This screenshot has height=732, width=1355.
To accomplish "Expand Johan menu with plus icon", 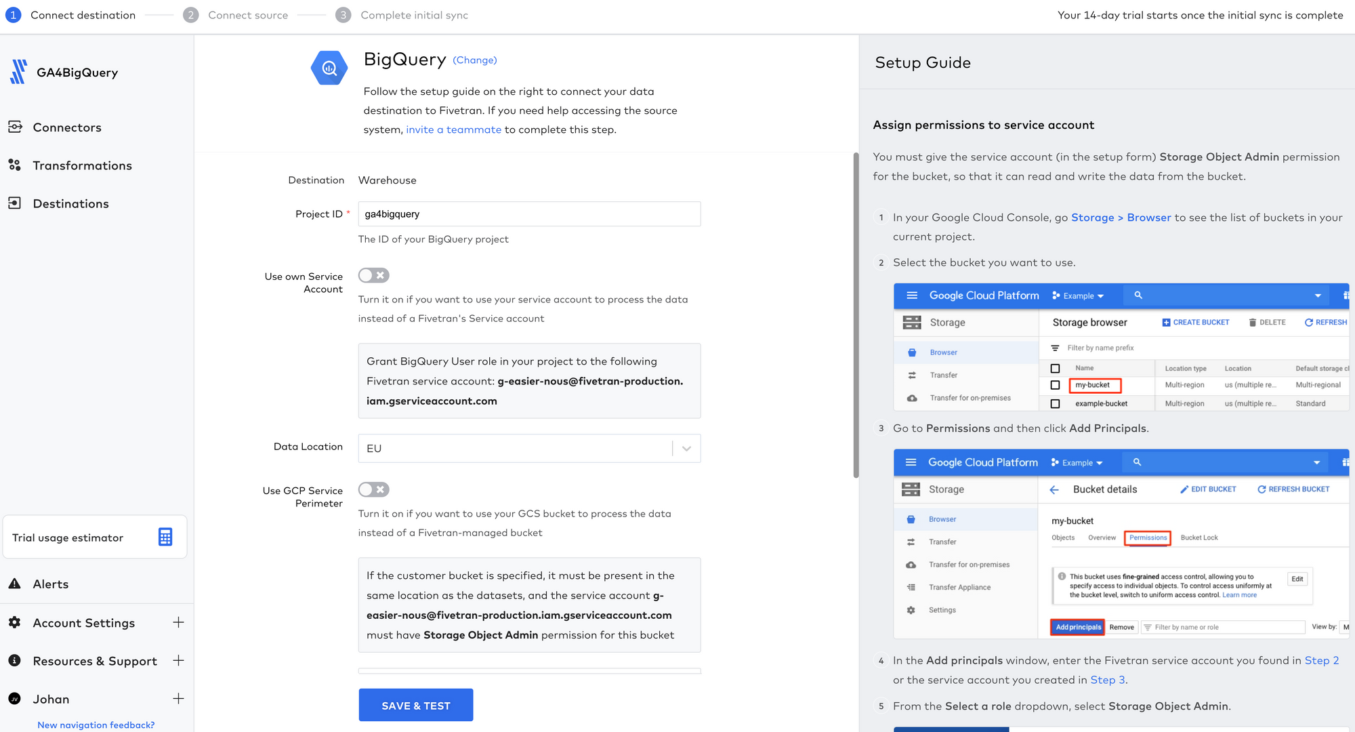I will (x=178, y=698).
